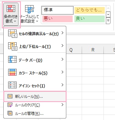Click the セルの強調表示ルール icon
Image resolution: width=115 pixels, height=120 pixels.
click(x=12, y=34)
